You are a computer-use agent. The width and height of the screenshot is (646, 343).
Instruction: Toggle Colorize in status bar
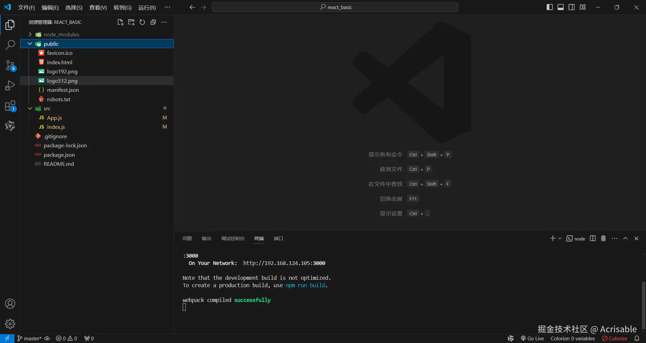[615, 339]
